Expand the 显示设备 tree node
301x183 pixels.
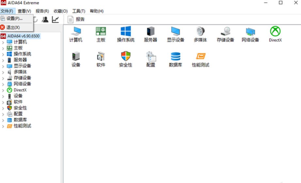click(x=3, y=66)
